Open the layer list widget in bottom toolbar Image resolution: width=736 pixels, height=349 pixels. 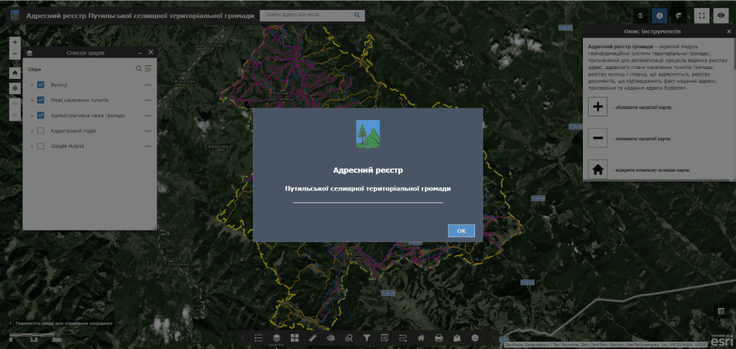tap(277, 338)
